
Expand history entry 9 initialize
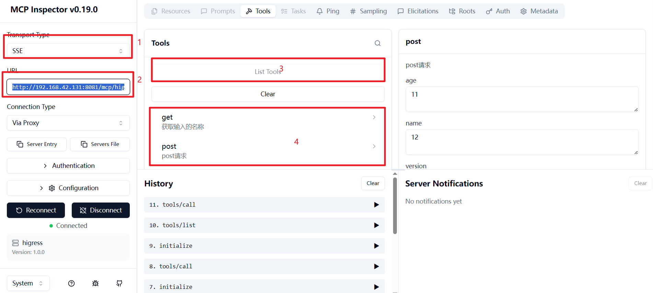(264, 246)
